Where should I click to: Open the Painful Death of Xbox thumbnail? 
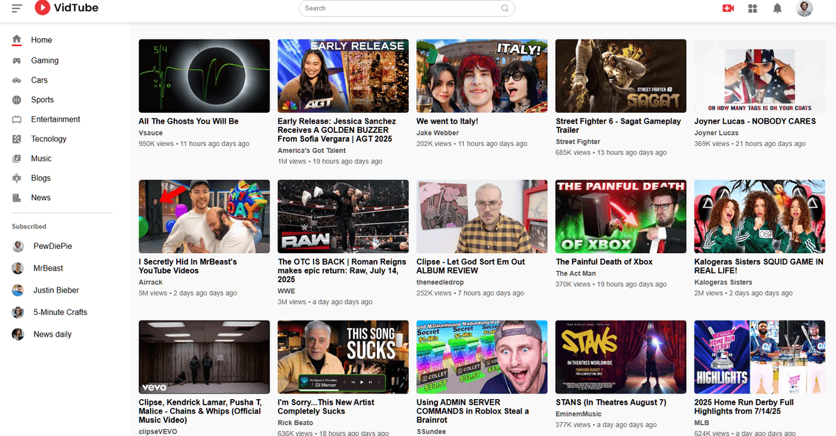pyautogui.click(x=621, y=216)
